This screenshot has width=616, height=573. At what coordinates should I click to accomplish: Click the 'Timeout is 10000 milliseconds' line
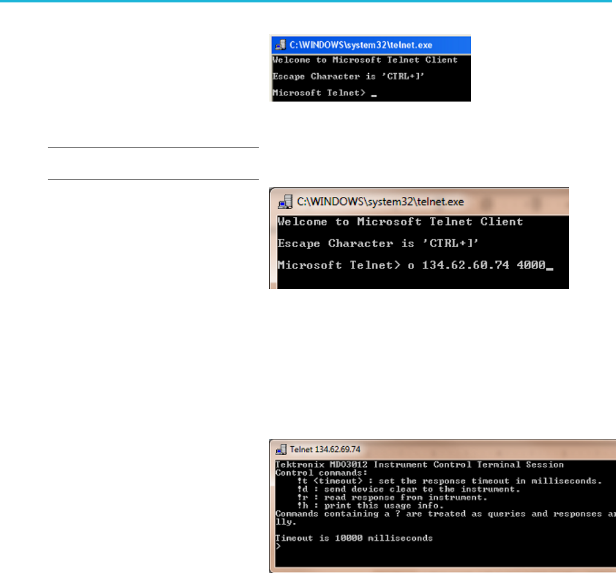[354, 539]
